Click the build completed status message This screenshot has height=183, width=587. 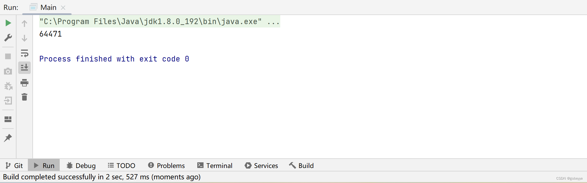(101, 177)
